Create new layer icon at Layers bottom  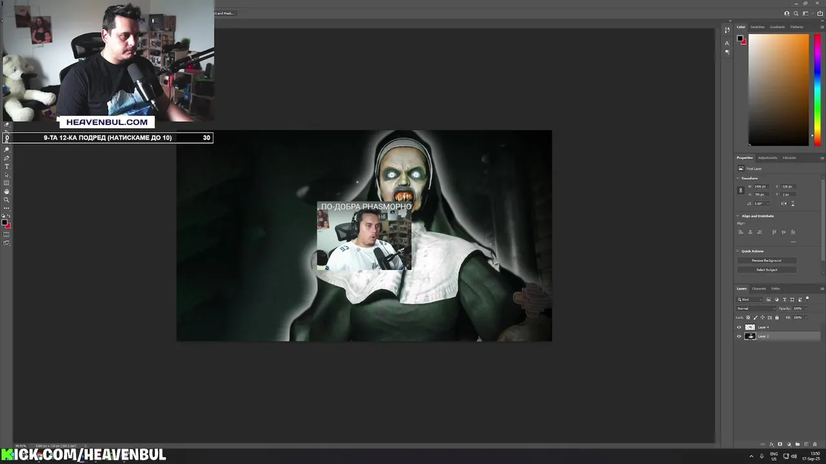[806, 444]
